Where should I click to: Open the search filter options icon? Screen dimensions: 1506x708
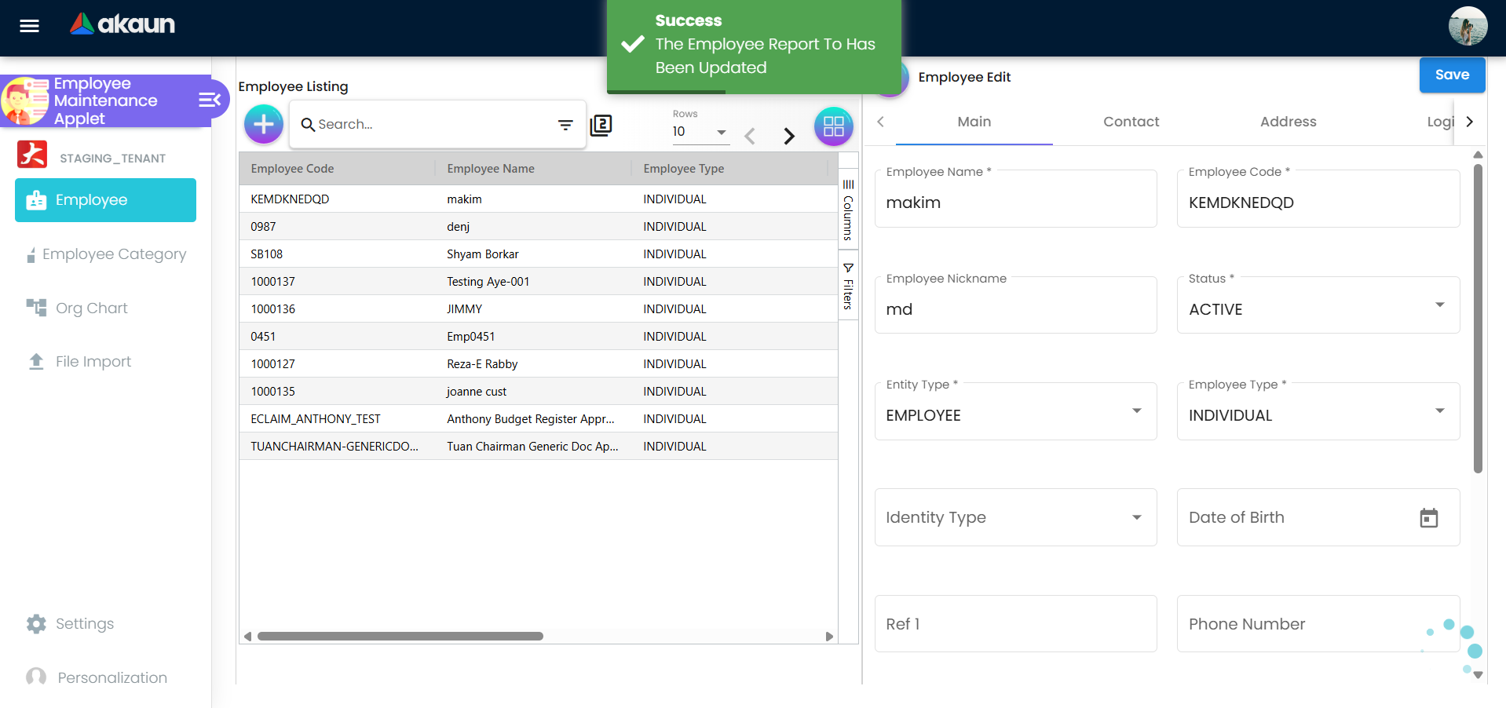tap(565, 125)
